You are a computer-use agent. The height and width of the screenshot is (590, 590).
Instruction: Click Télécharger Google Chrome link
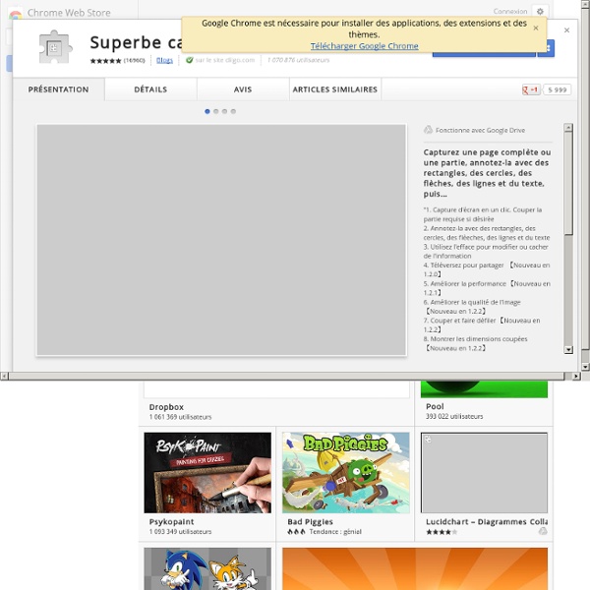tap(364, 46)
